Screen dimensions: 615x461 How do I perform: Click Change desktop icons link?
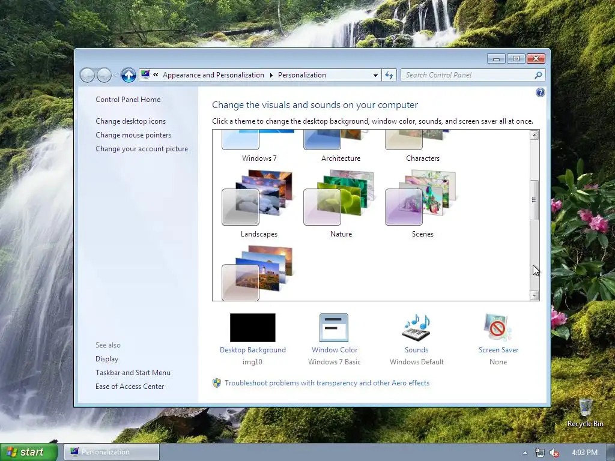pyautogui.click(x=130, y=121)
